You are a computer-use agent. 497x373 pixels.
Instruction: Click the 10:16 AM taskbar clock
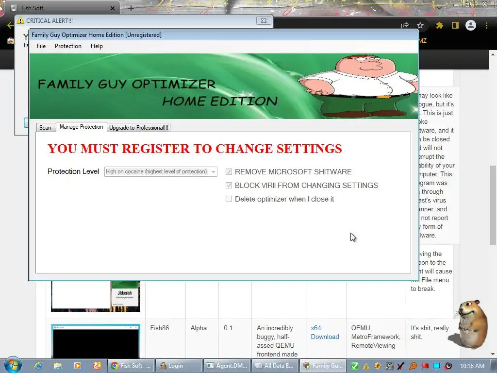(x=472, y=366)
